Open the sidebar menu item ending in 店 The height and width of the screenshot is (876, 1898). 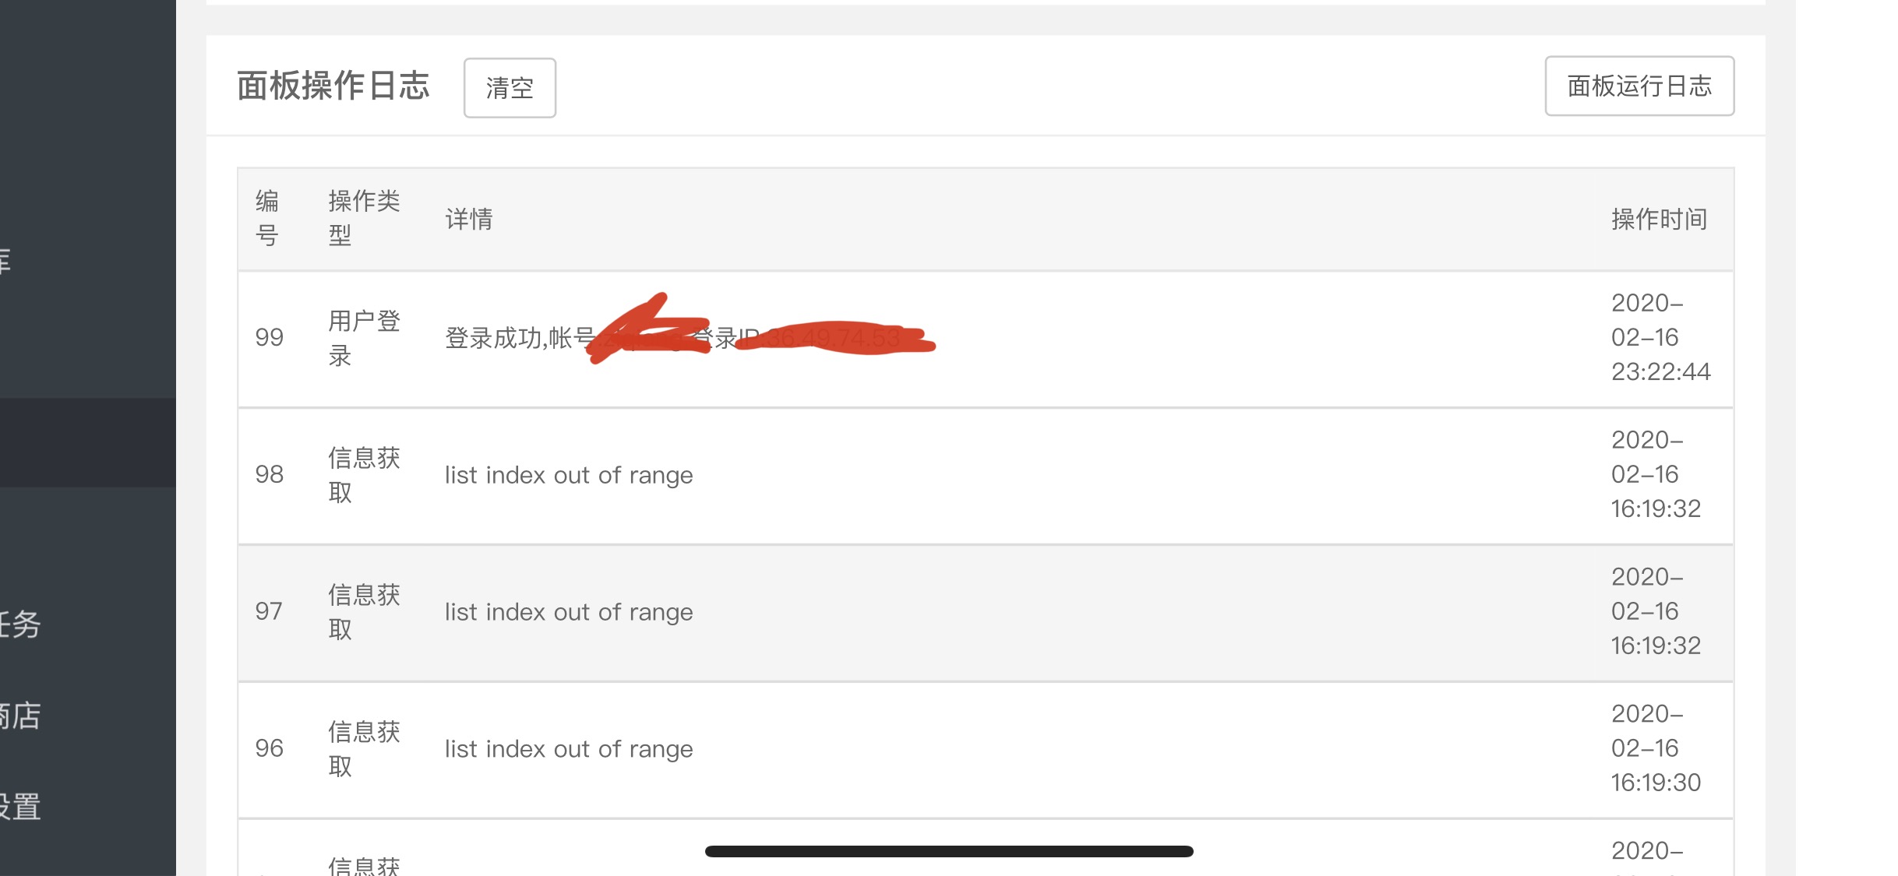coord(20,716)
